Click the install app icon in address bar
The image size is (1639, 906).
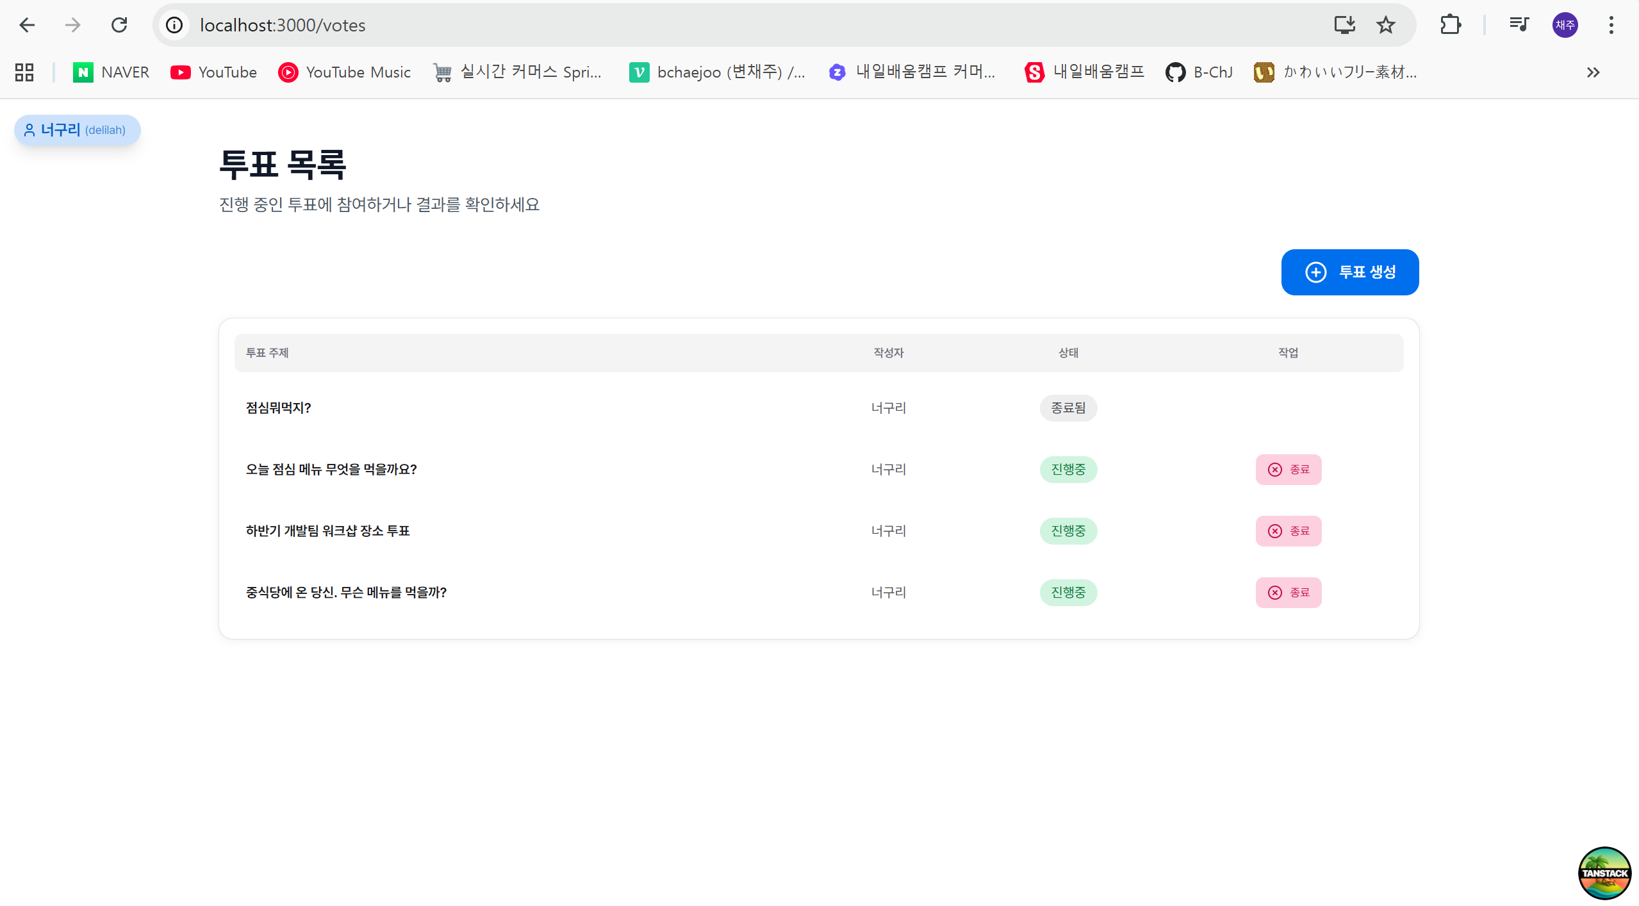click(1344, 25)
